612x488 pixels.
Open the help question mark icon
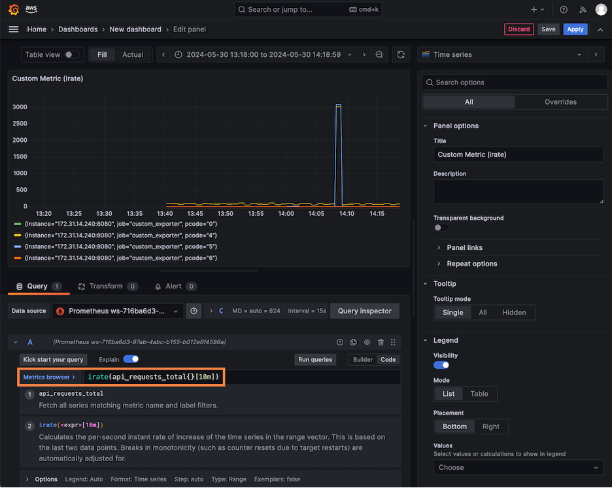pyautogui.click(x=564, y=10)
